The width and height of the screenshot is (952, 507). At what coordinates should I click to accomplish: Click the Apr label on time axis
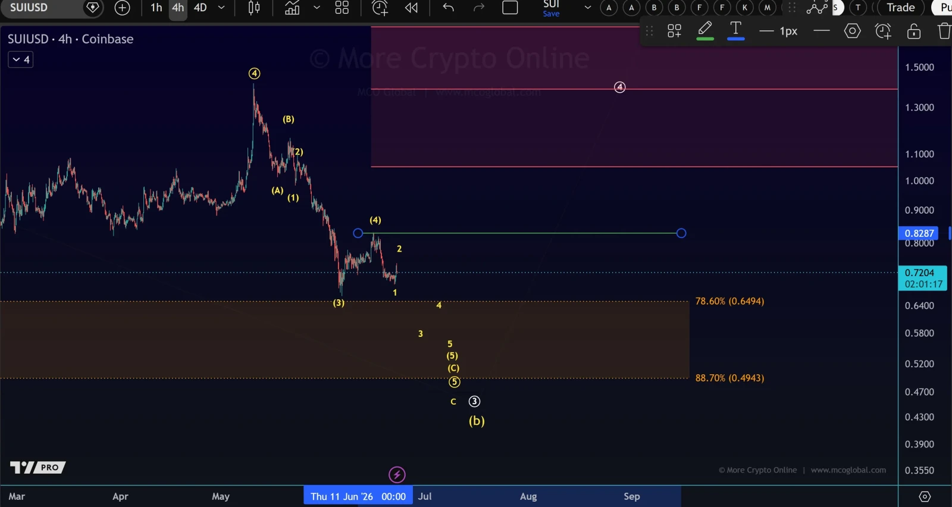(120, 496)
